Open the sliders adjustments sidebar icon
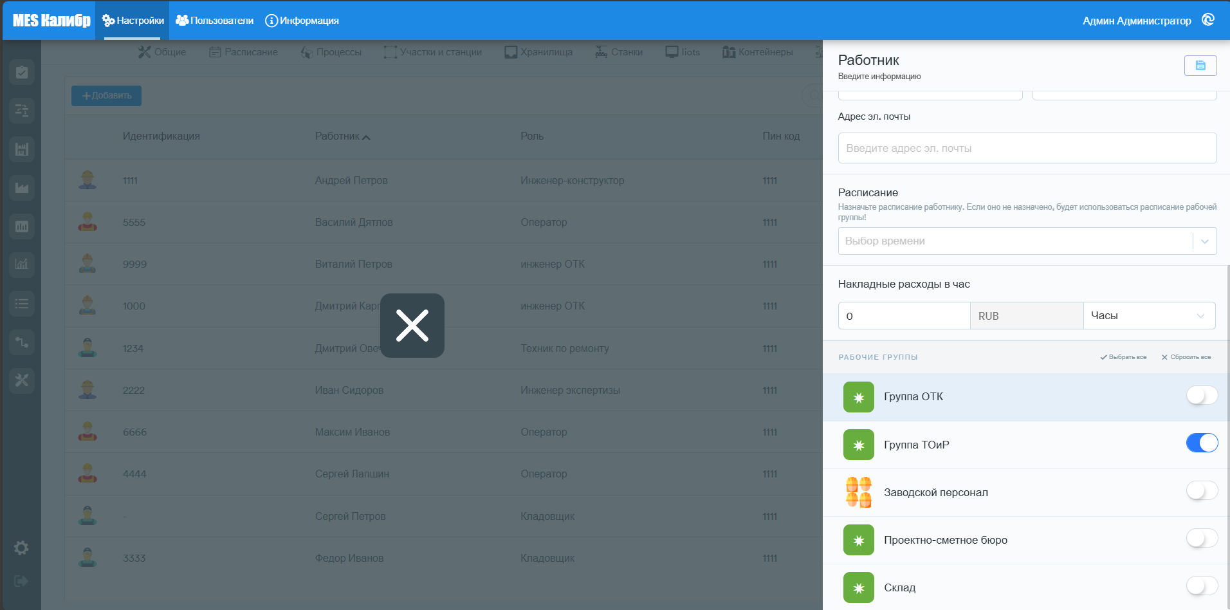This screenshot has height=610, width=1230. [22, 111]
